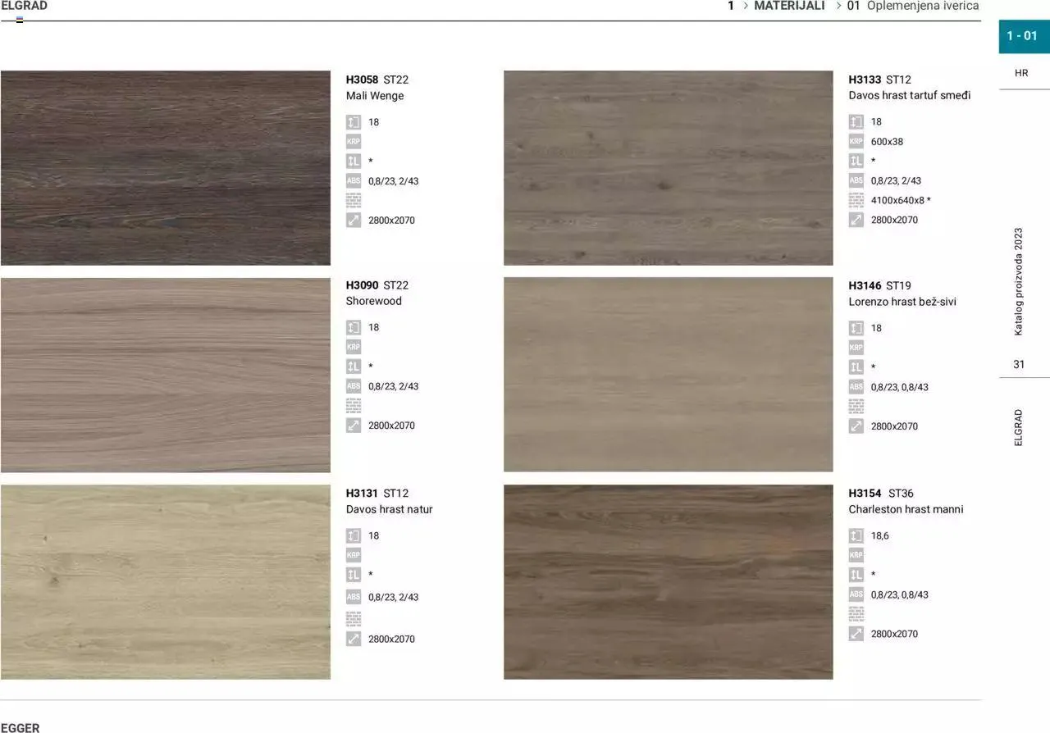Click the ABS edge icon for H3090 Shorewood
The width and height of the screenshot is (1050, 733).
354,386
